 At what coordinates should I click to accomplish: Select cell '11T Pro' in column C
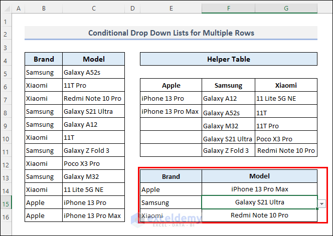[x=93, y=85]
